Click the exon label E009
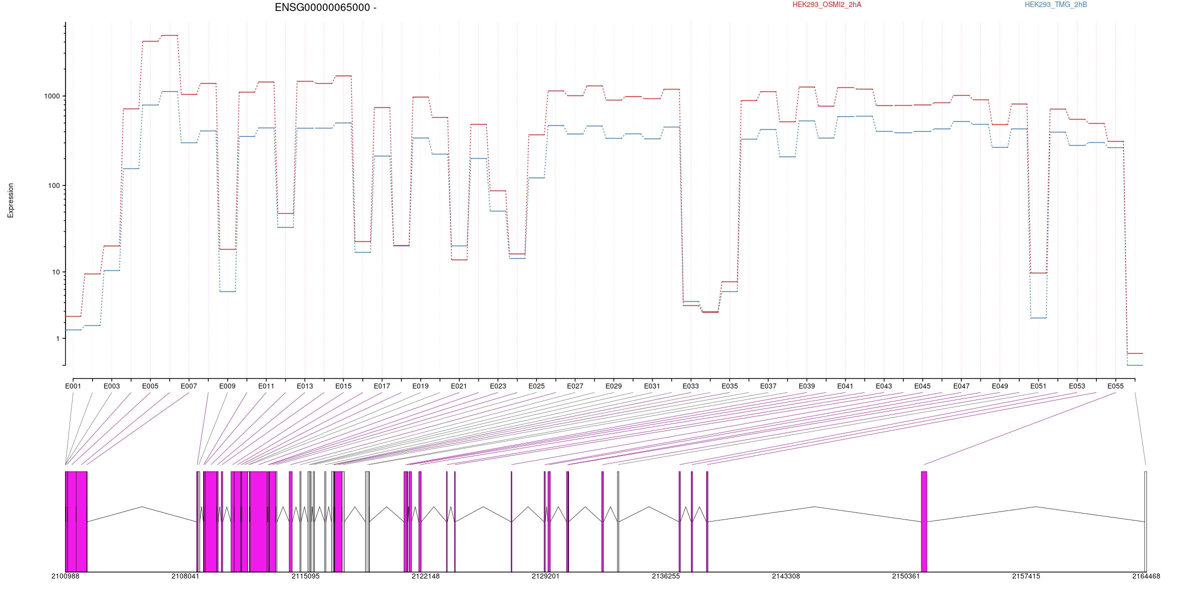1201x600 pixels. pos(227,386)
